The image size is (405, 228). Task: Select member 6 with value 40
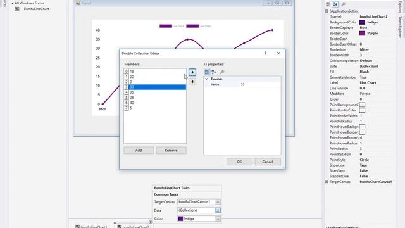point(154,103)
